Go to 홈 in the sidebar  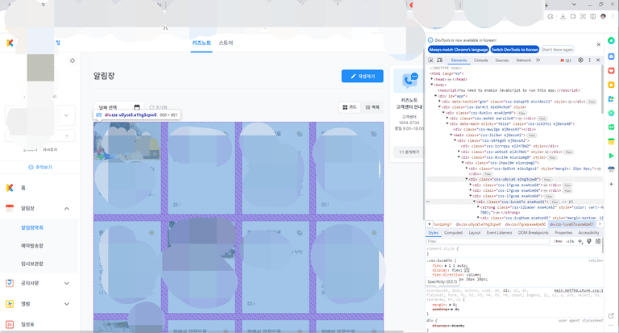pos(23,188)
